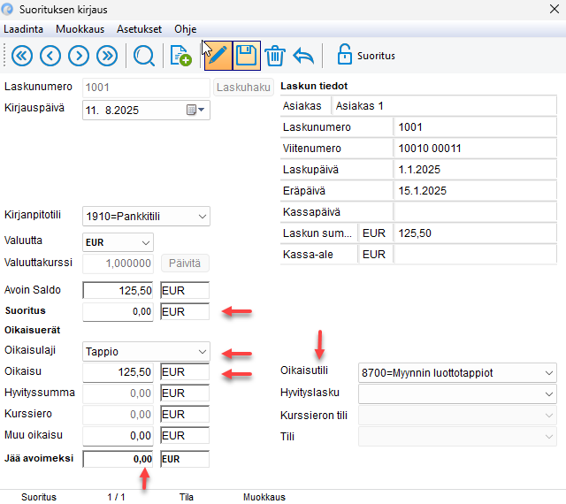Toggle edit mode with the pencil icon

(x=218, y=56)
